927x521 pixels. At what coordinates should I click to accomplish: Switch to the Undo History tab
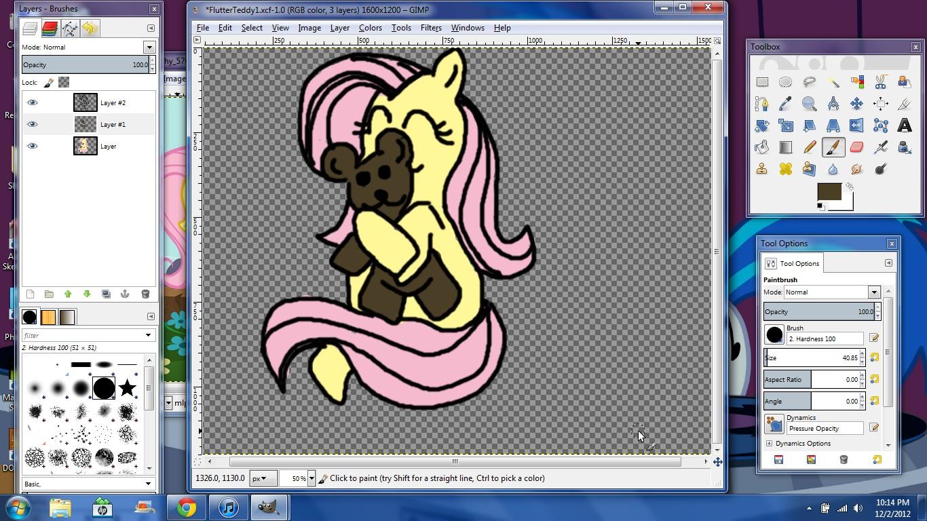(x=90, y=28)
